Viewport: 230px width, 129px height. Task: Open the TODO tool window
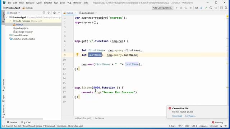[x=26, y=122]
